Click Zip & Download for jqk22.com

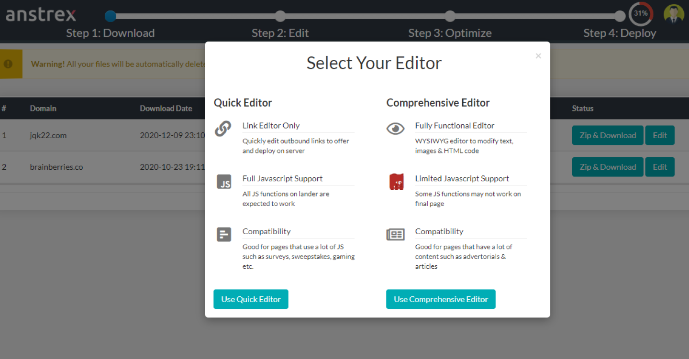(x=608, y=135)
